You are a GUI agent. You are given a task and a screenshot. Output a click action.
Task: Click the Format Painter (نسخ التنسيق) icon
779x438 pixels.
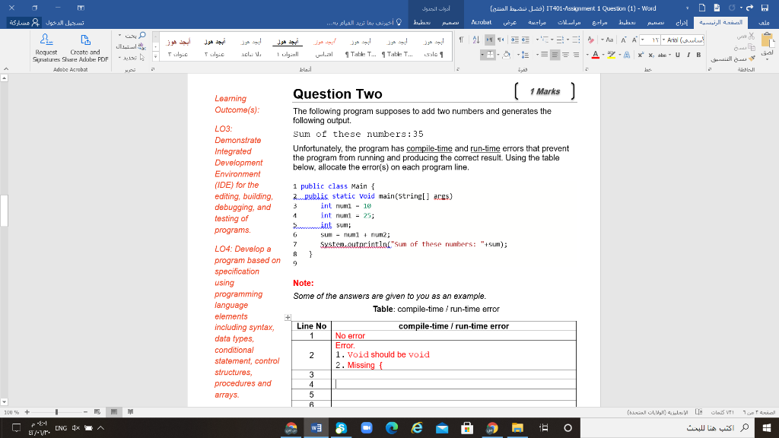click(751, 59)
